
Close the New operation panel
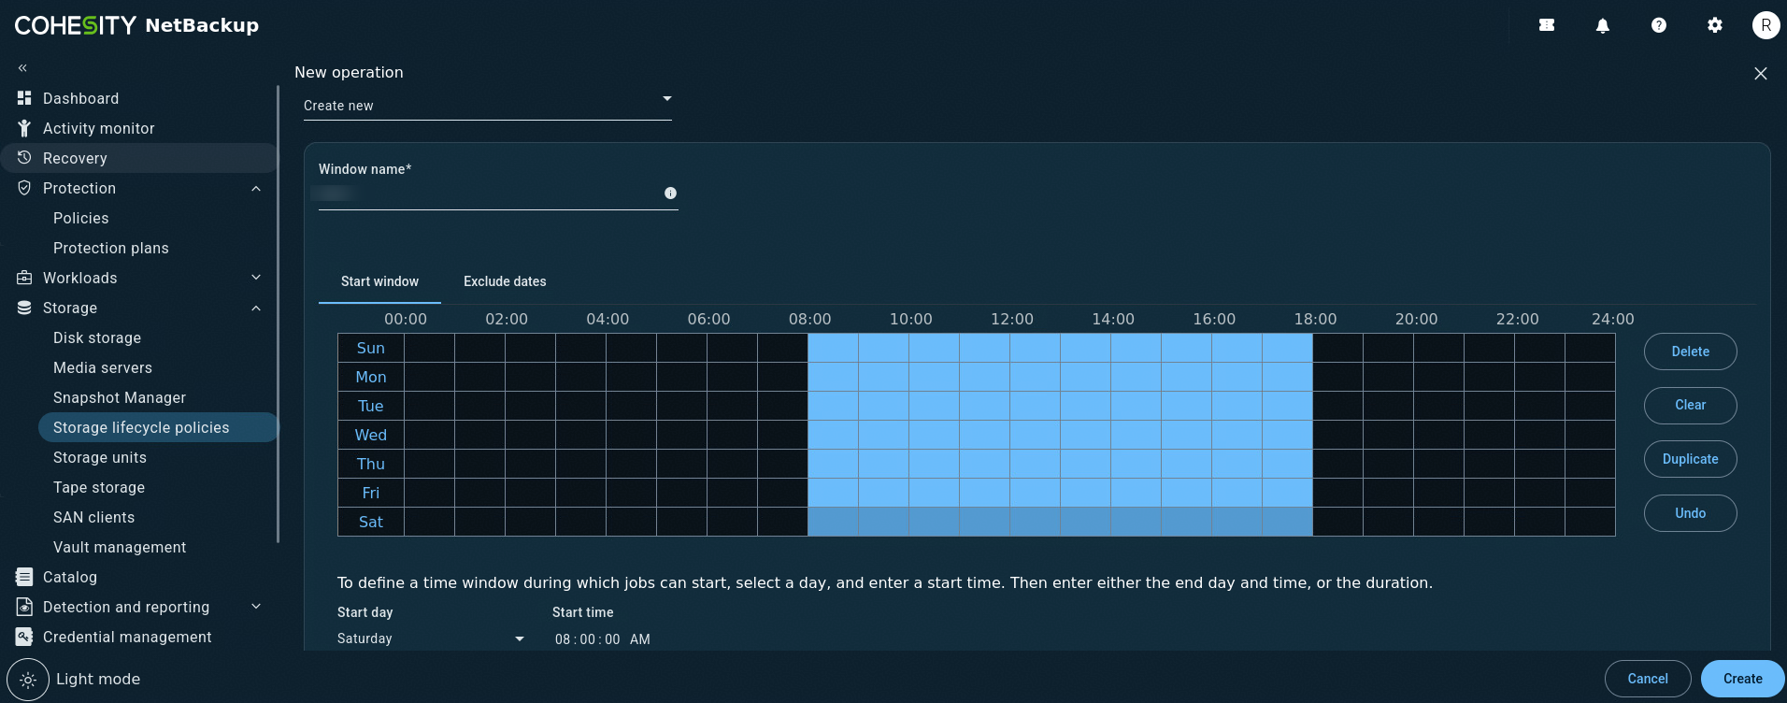point(1761,73)
